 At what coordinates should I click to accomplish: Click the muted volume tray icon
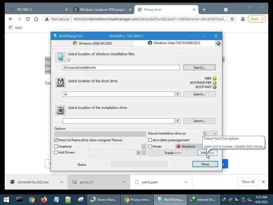point(250,200)
